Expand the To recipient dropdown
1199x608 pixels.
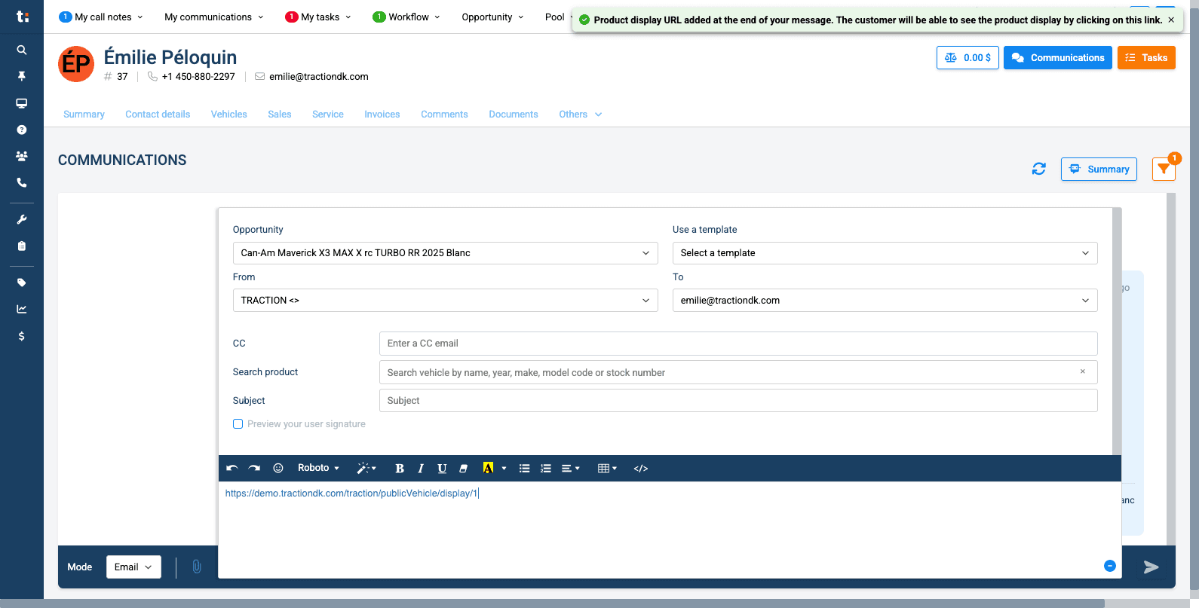coord(885,301)
